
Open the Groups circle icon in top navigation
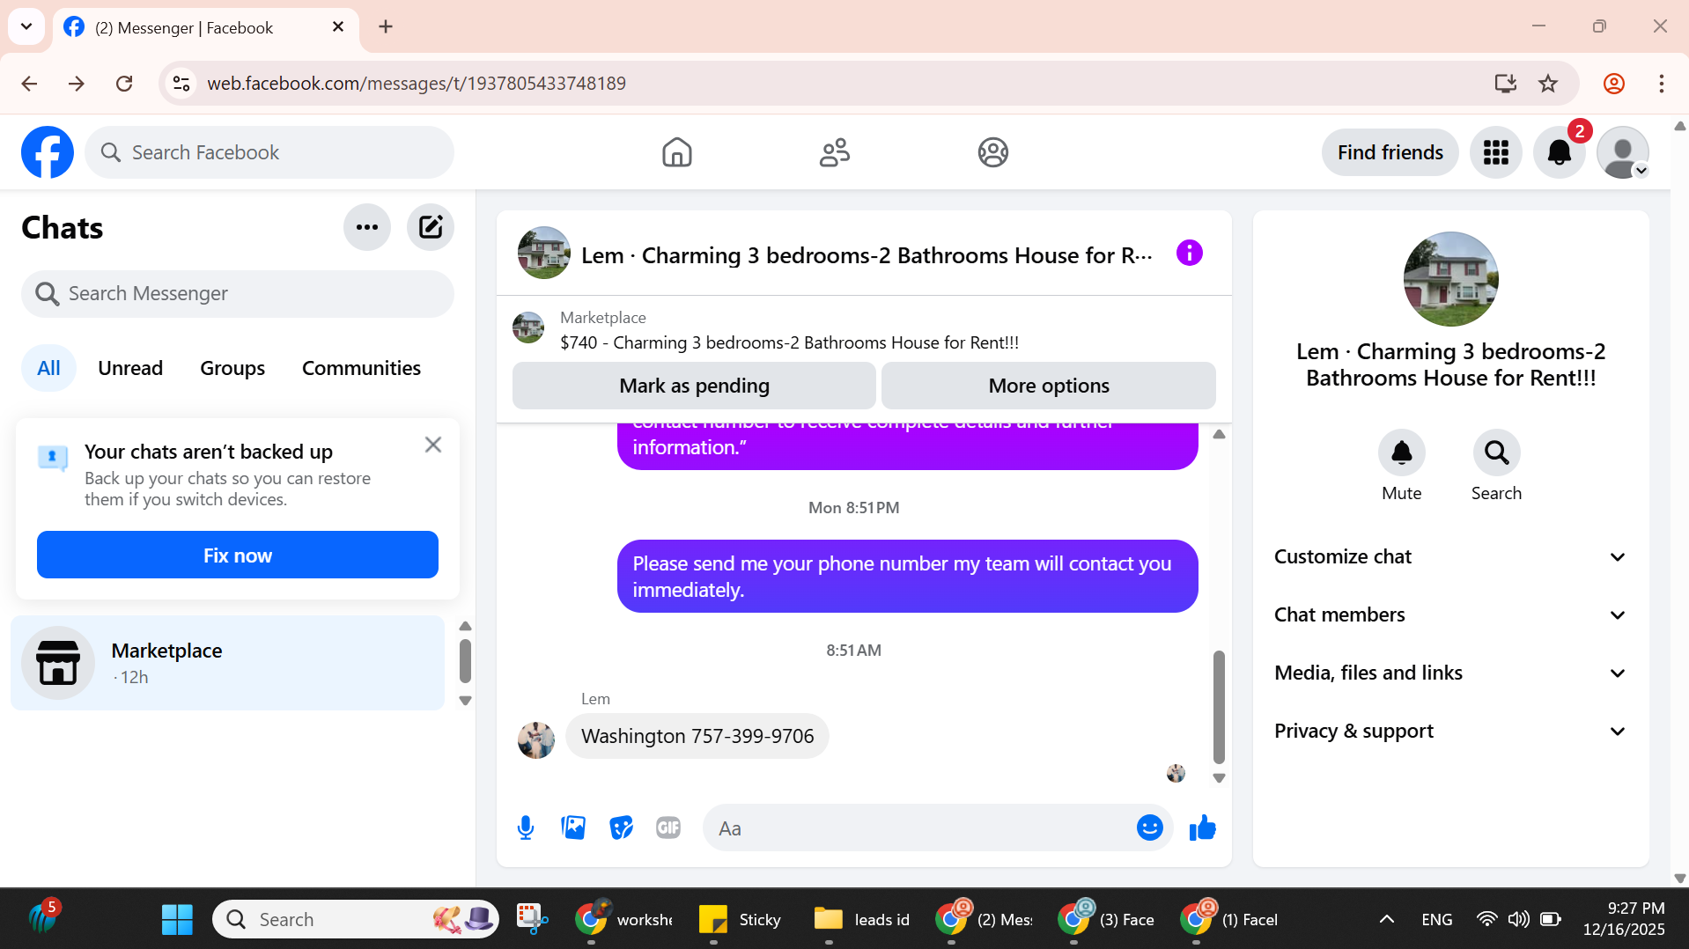pos(992,152)
